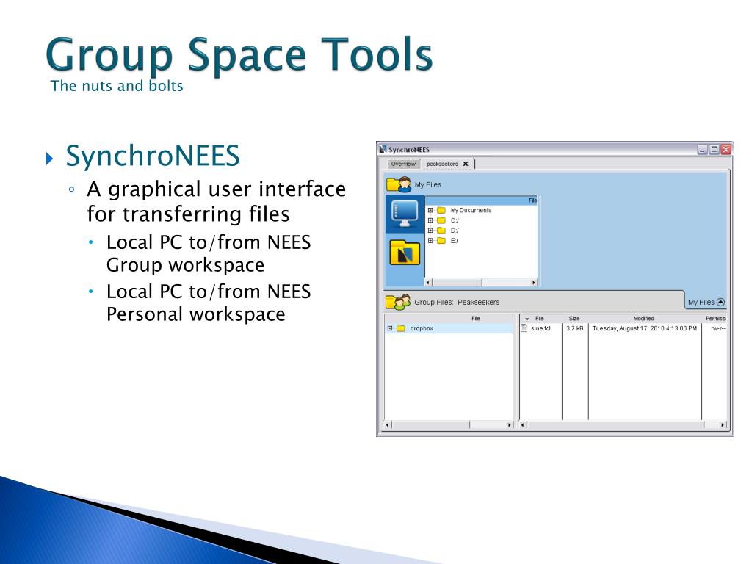Expand the E:/ drive node

[x=430, y=240]
